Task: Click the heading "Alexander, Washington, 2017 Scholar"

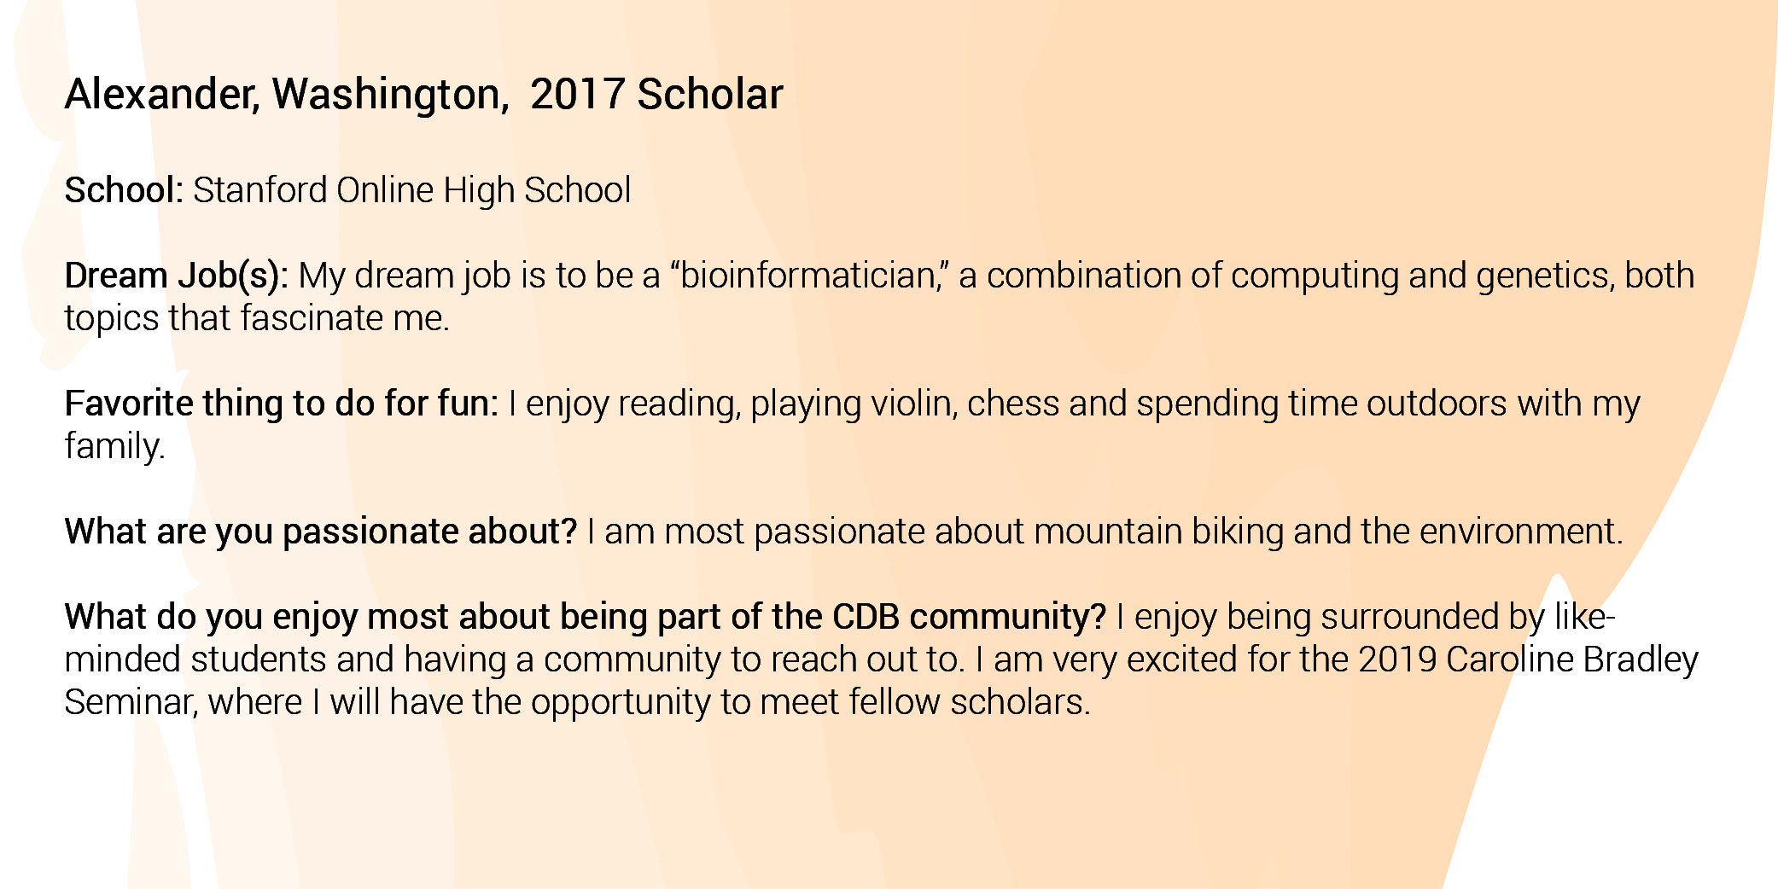Action: (423, 95)
